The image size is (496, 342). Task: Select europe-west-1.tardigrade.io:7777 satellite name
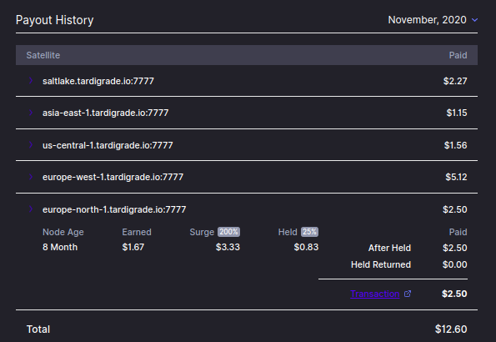pos(113,177)
